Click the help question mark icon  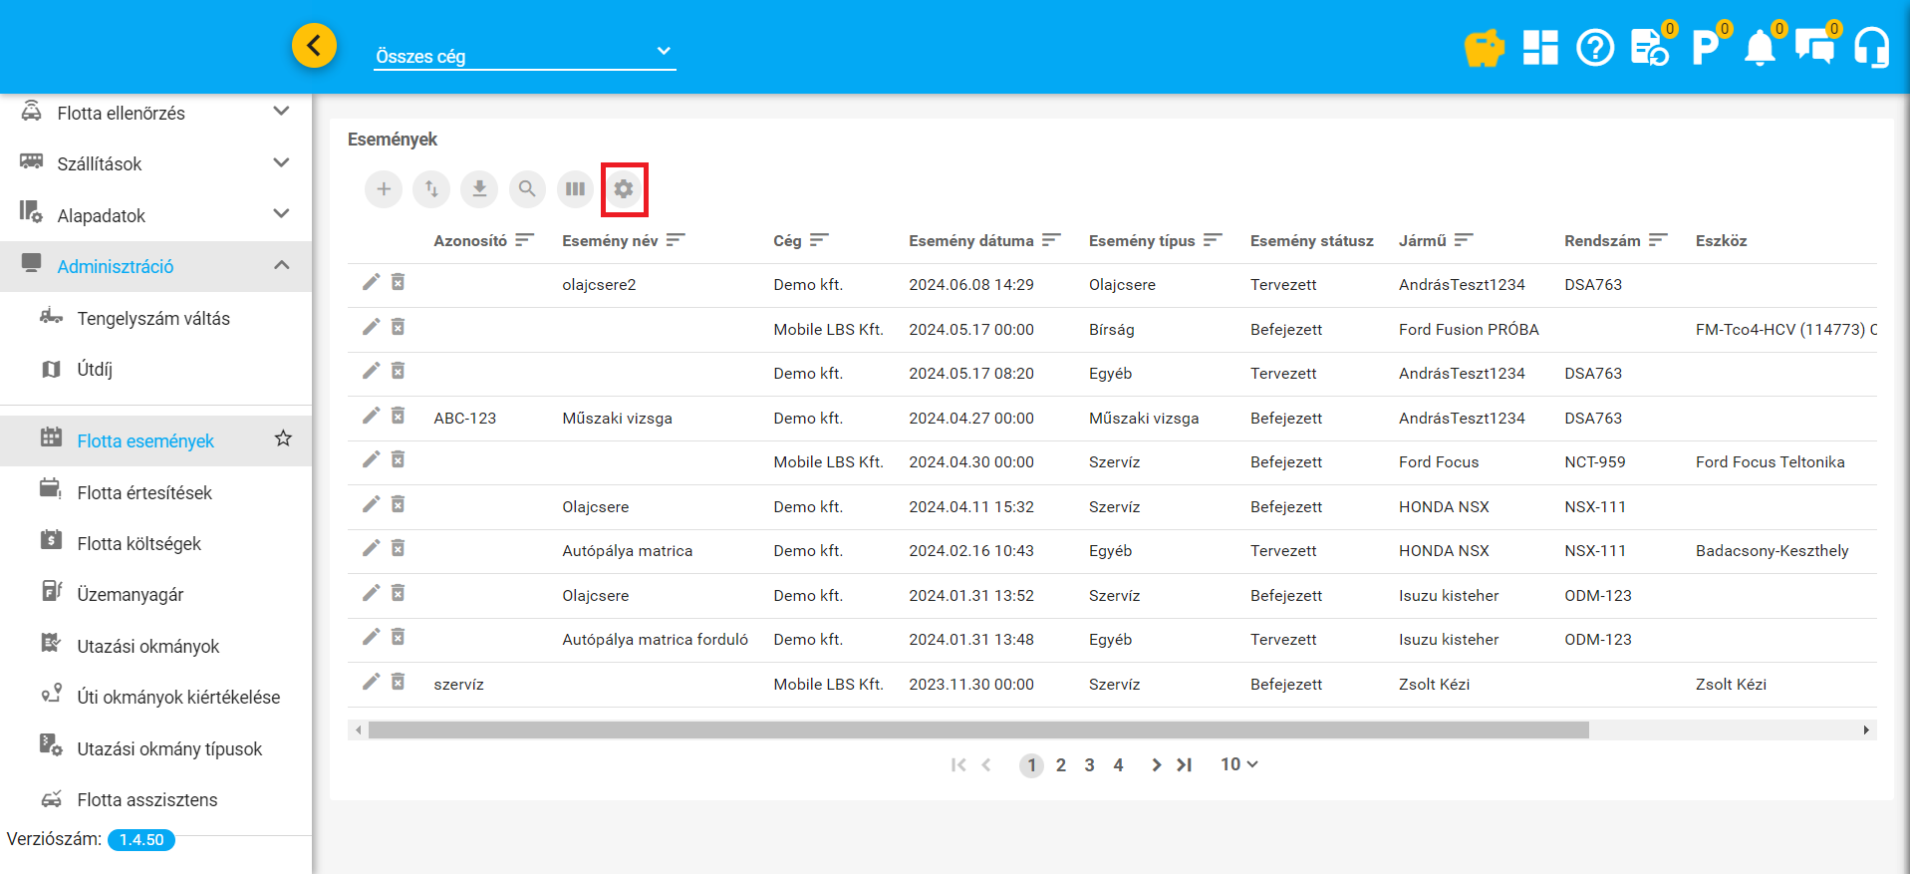[x=1595, y=48]
